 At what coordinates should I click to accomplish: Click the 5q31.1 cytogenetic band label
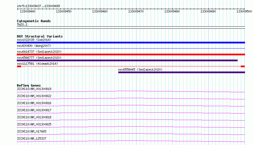click(22, 24)
